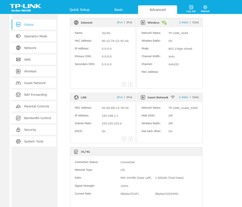This screenshot has width=242, height=207.
Task: Open Wireless settings in the sidebar
Action: click(34, 71)
